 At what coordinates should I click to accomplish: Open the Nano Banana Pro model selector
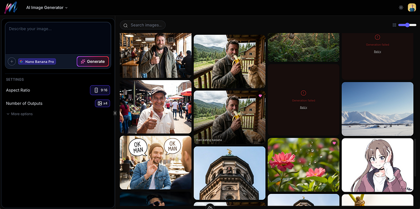37,62
